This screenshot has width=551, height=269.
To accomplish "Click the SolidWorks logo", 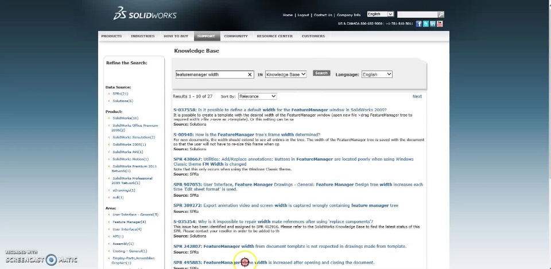I will 145,13.
